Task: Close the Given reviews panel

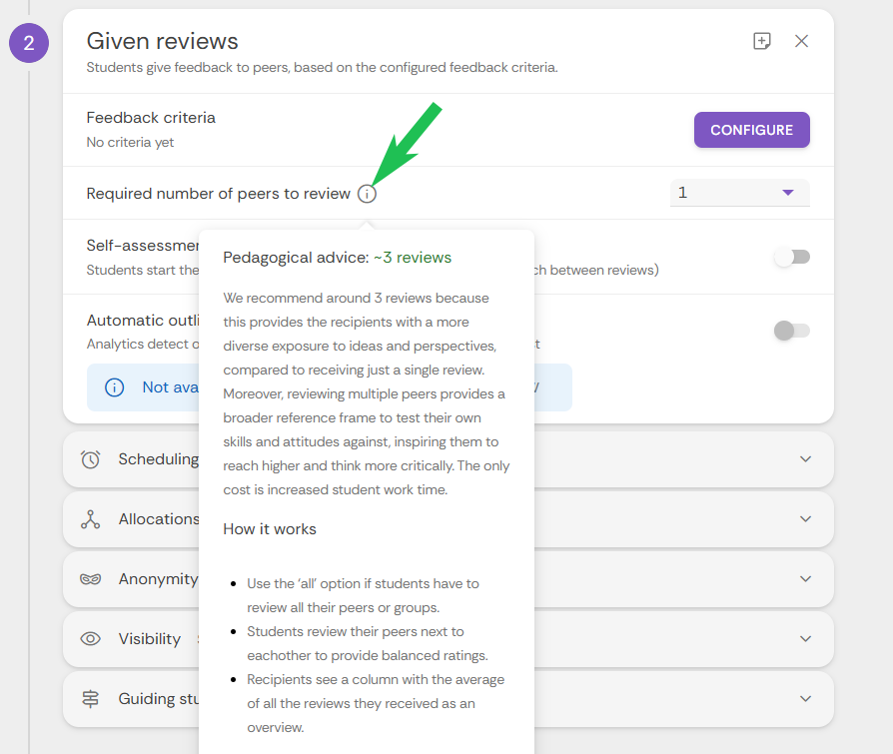Action: (x=801, y=41)
